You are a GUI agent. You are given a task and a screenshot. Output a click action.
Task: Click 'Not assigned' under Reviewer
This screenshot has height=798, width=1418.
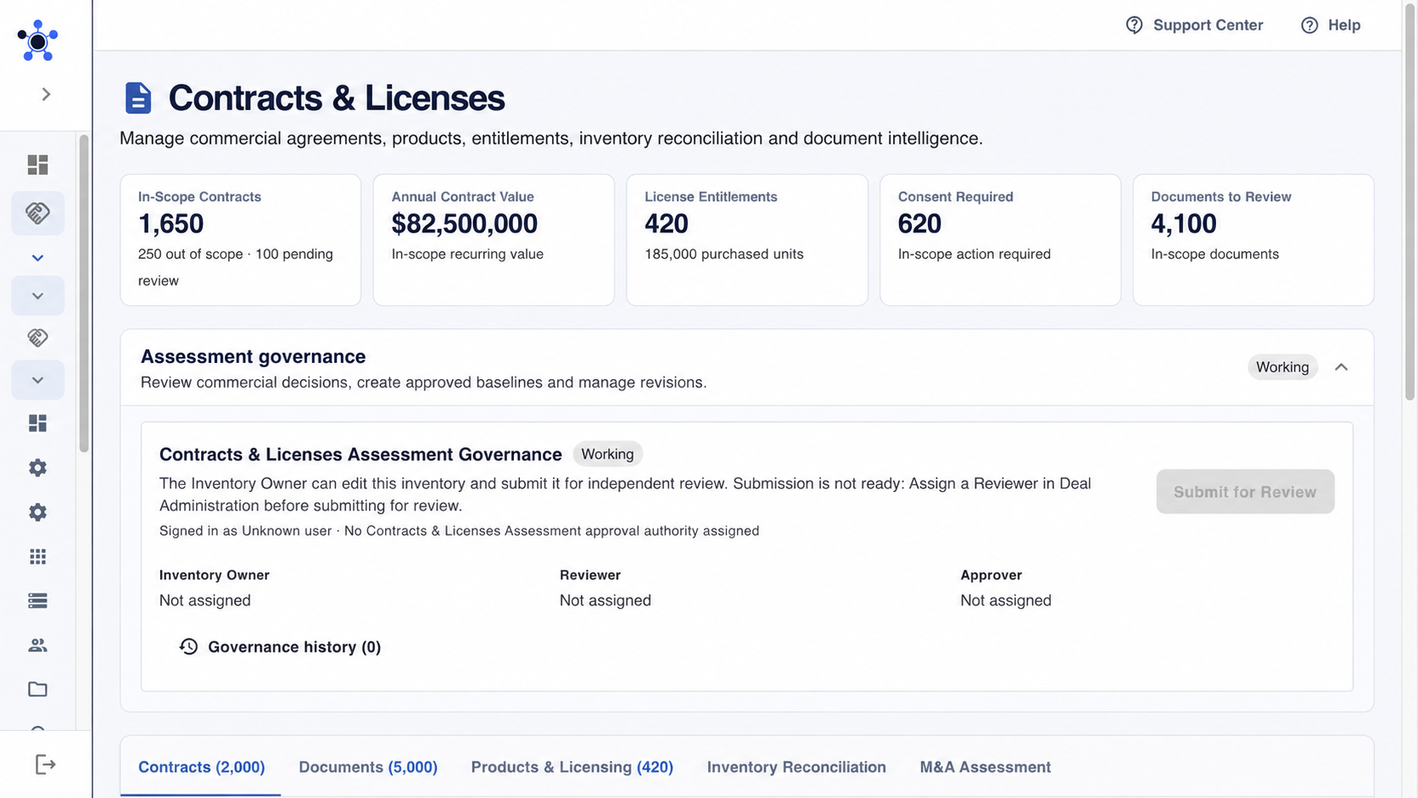point(606,600)
